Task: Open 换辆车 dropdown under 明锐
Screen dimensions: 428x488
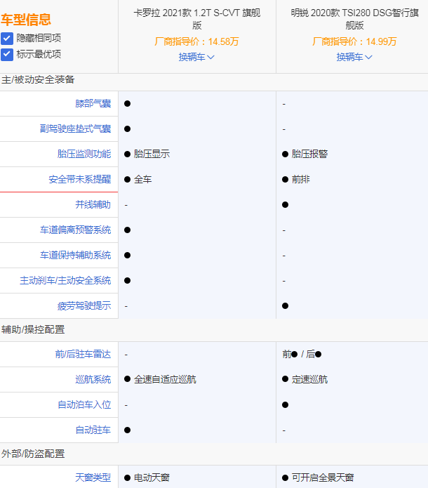Action: click(354, 57)
